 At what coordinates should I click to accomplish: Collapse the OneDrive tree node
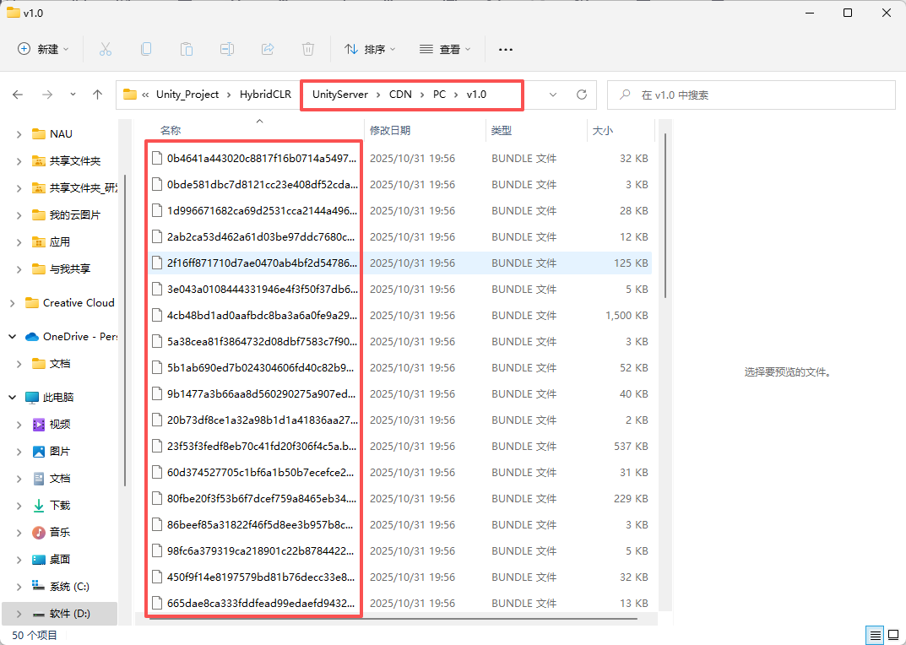click(12, 337)
